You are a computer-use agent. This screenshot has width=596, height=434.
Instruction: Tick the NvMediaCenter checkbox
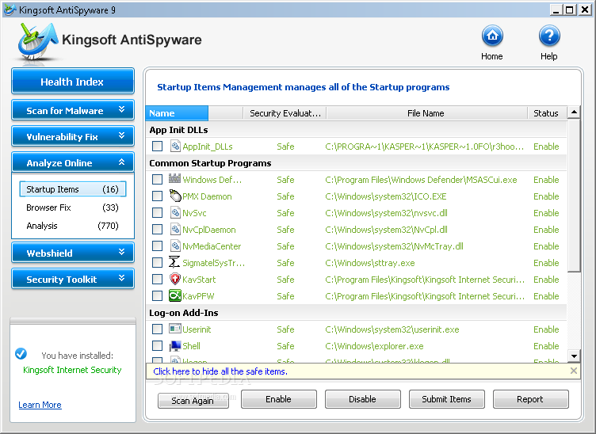pyautogui.click(x=157, y=246)
